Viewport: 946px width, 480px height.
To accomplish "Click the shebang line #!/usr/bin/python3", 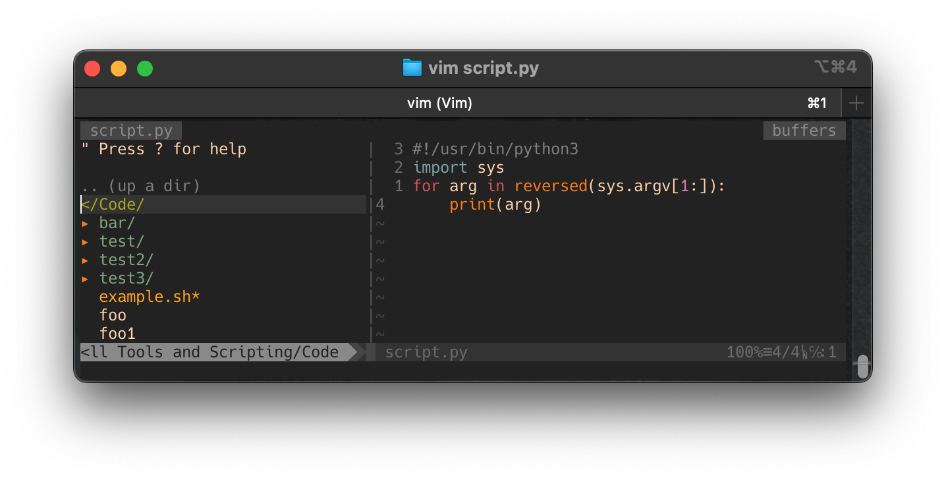I will (495, 150).
